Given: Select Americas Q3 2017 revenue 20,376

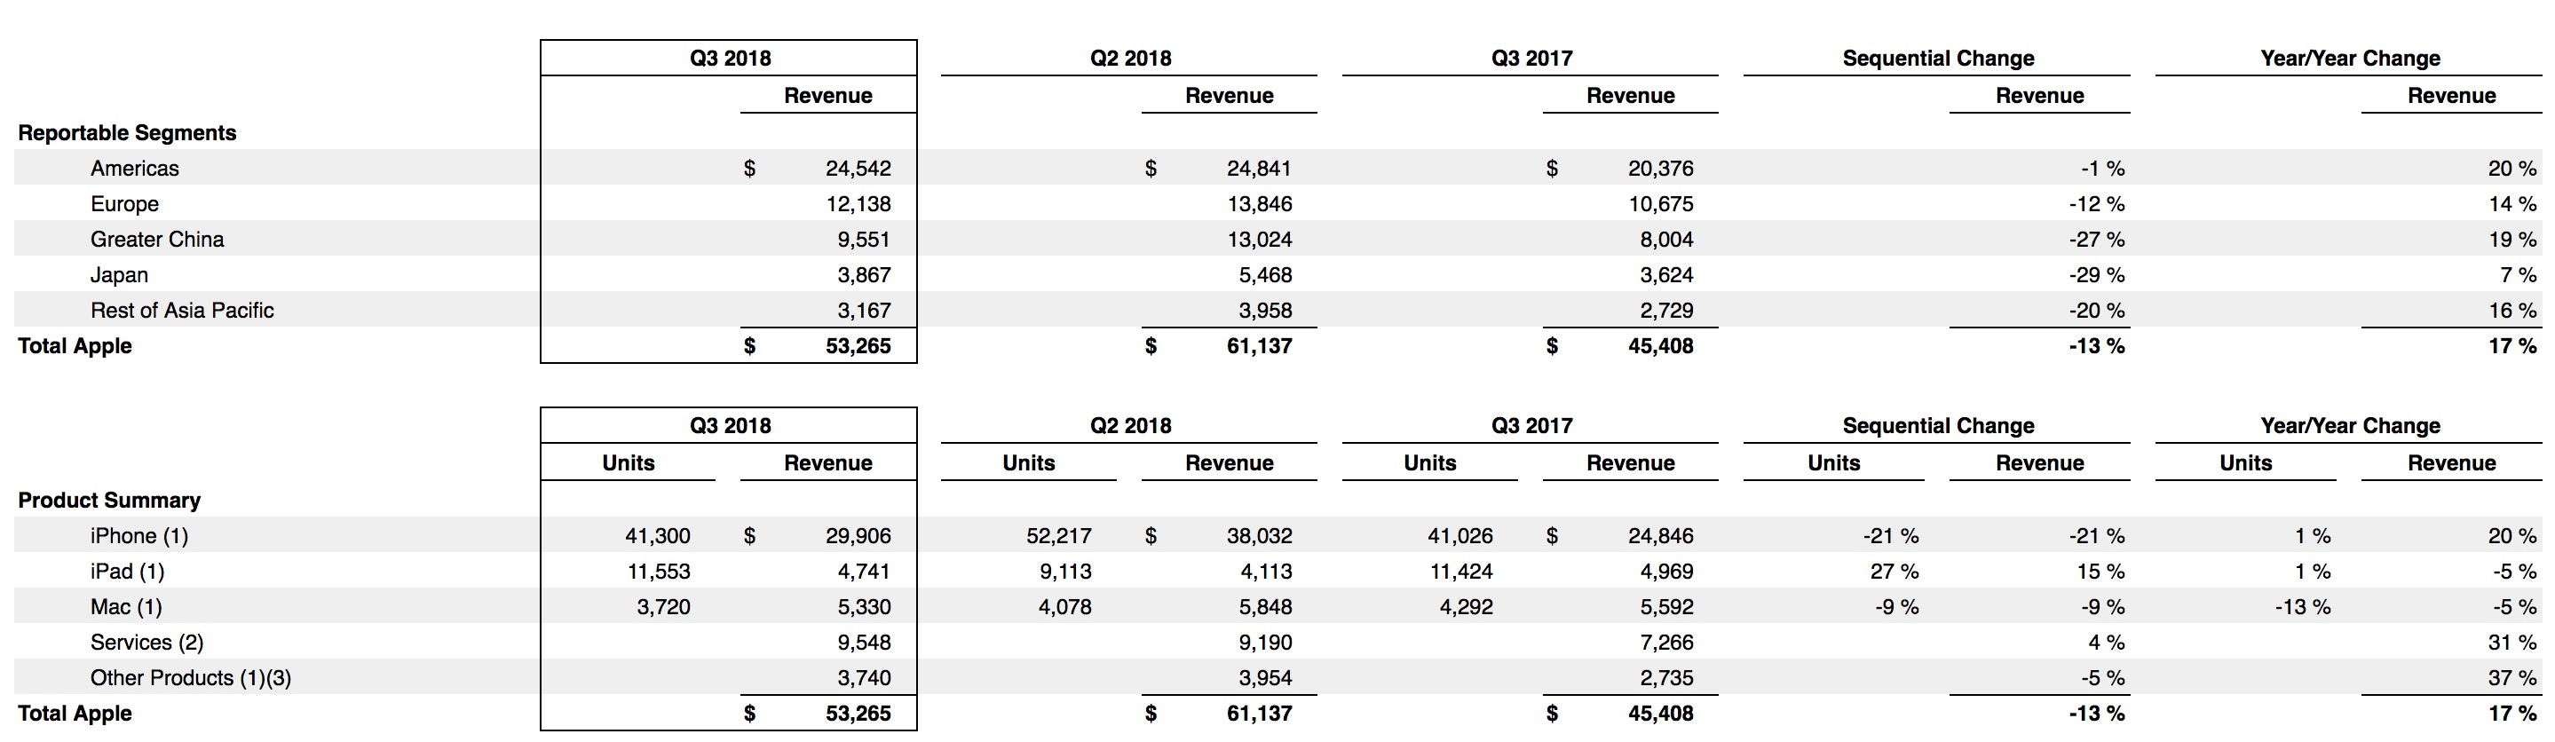Looking at the screenshot, I should click(1660, 169).
